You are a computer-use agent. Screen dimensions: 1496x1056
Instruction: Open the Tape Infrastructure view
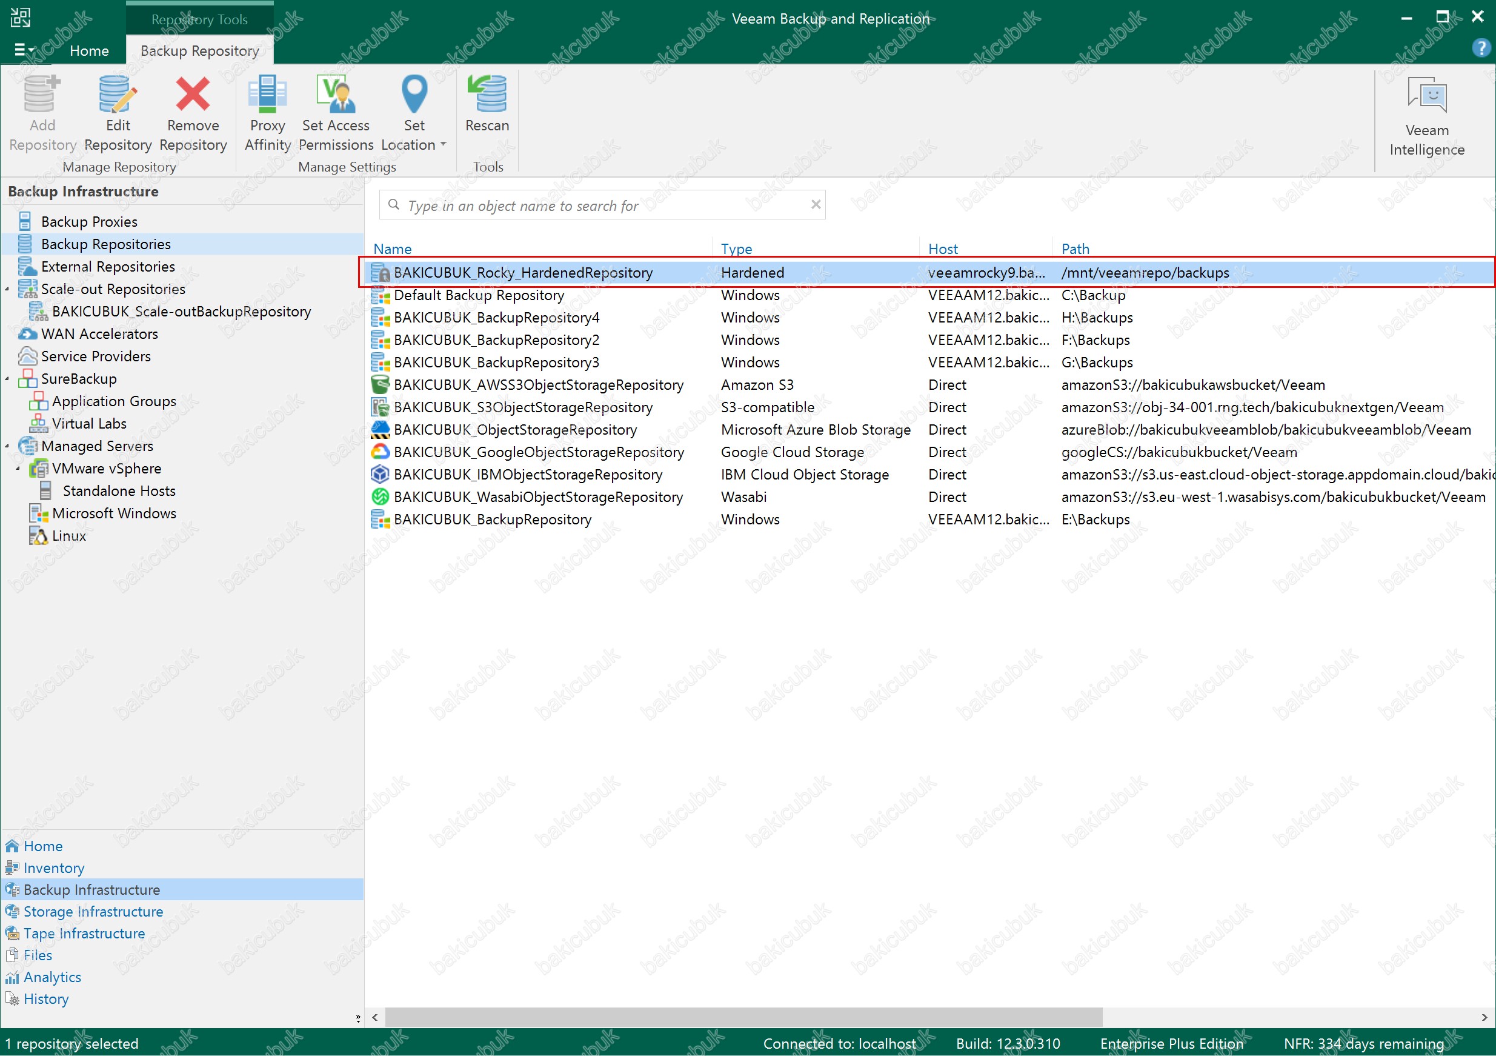click(84, 934)
